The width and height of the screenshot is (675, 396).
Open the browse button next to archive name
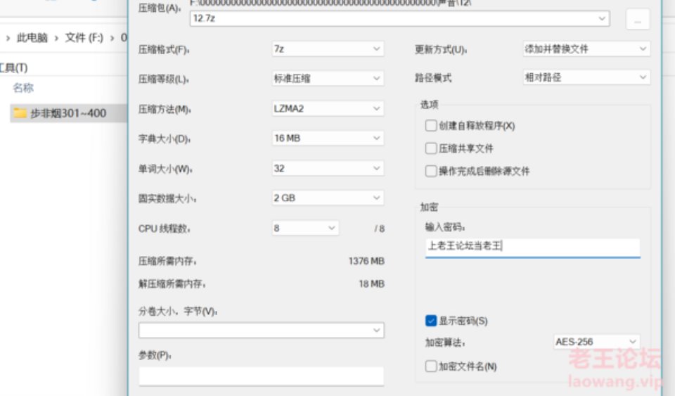(x=638, y=20)
